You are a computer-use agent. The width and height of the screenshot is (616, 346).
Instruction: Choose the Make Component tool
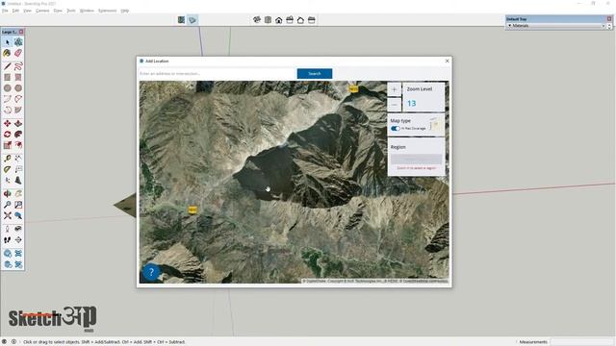point(18,42)
